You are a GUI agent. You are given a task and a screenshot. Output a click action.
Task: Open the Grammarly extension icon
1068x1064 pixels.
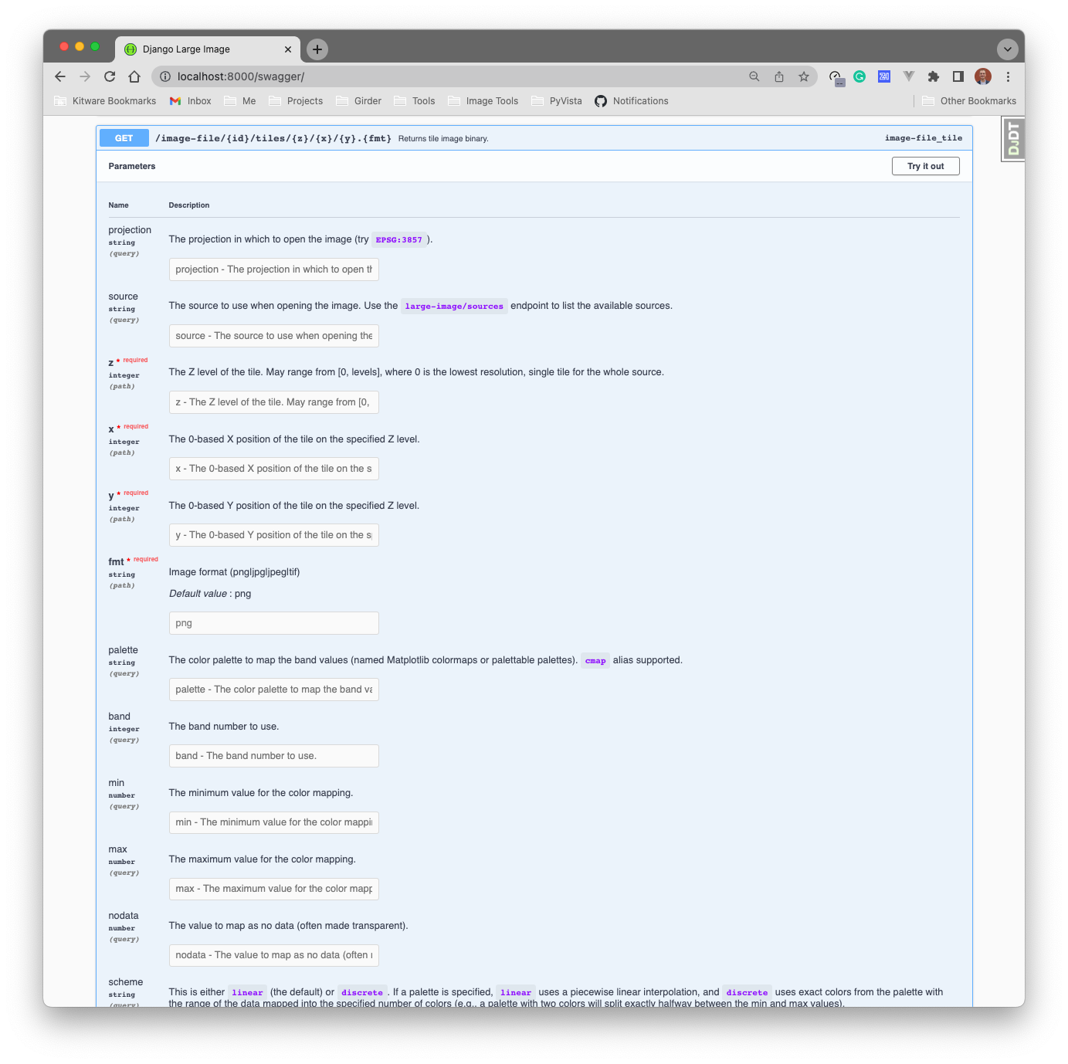point(859,76)
